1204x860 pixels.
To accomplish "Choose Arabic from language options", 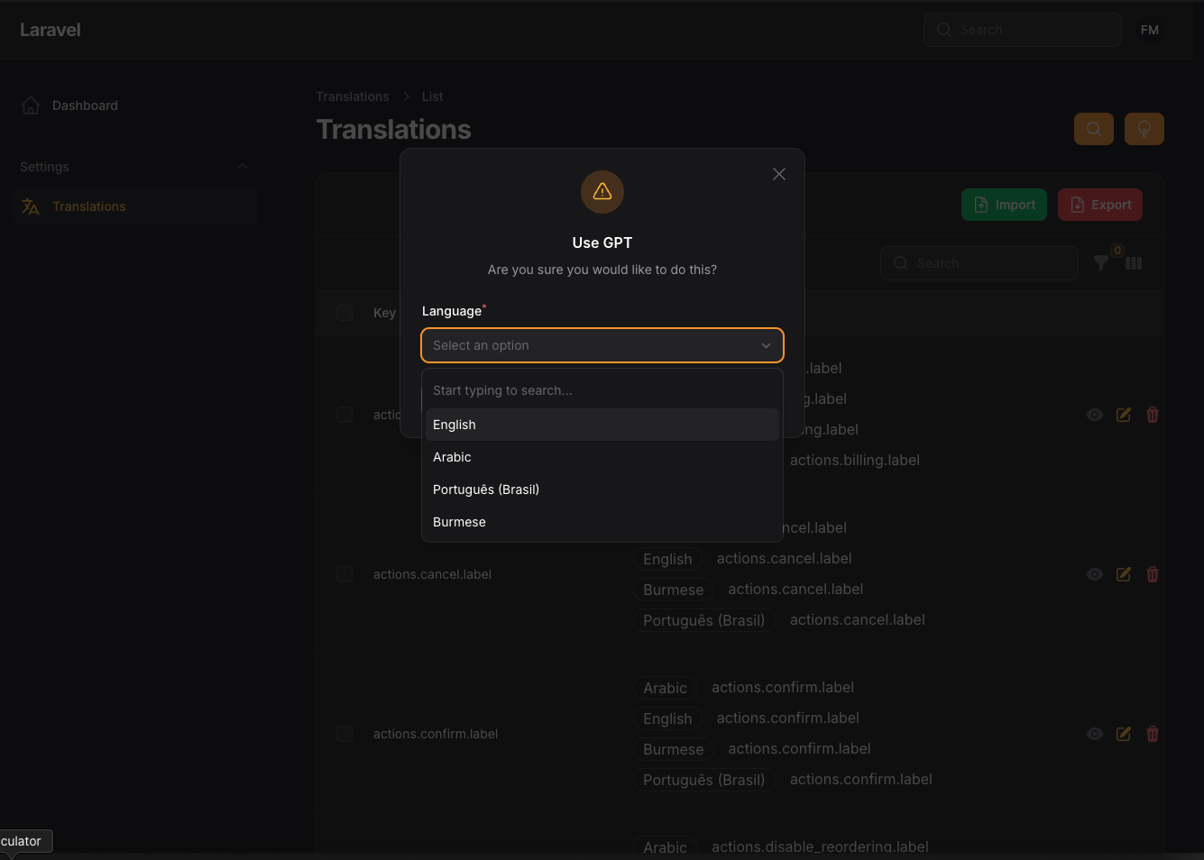I will [602, 457].
